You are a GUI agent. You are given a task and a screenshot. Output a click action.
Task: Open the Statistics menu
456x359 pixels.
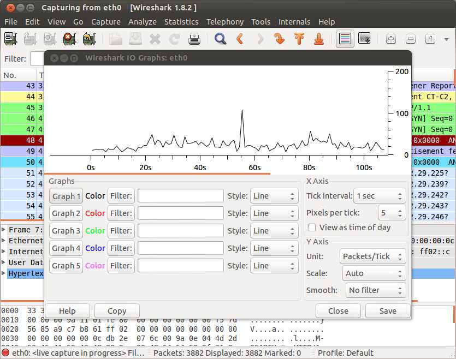point(181,22)
